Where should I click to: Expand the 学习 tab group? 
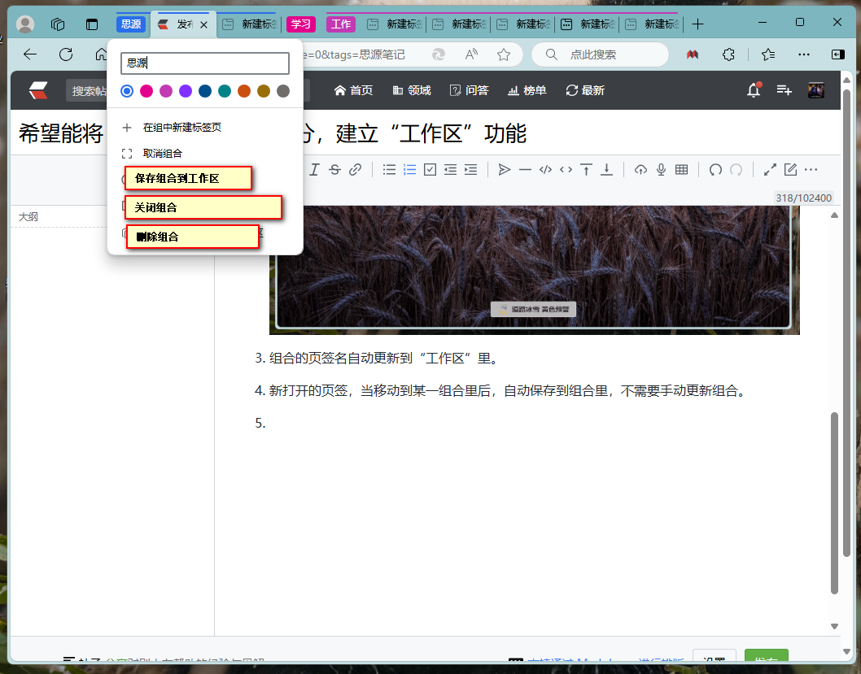(x=300, y=24)
